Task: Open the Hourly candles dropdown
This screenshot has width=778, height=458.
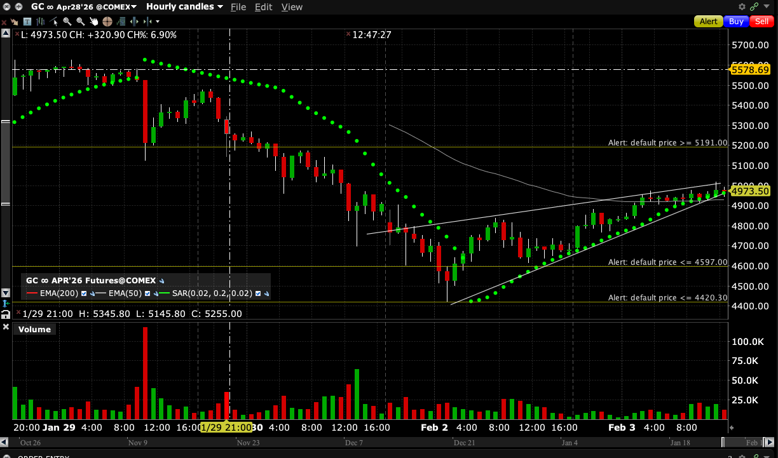Action: point(184,6)
